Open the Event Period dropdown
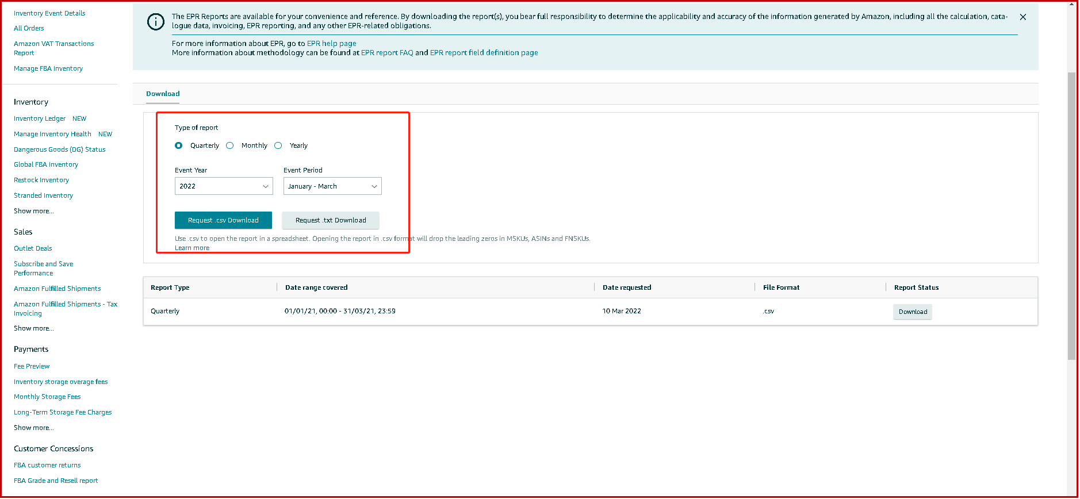The image size is (1080, 499). tap(332, 186)
